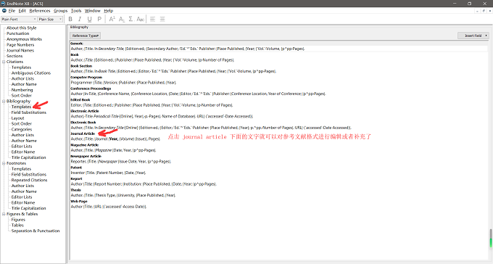Screen dimensions: 493x264
Task: Click the Conference Proceedings template text
Action: 199,94
